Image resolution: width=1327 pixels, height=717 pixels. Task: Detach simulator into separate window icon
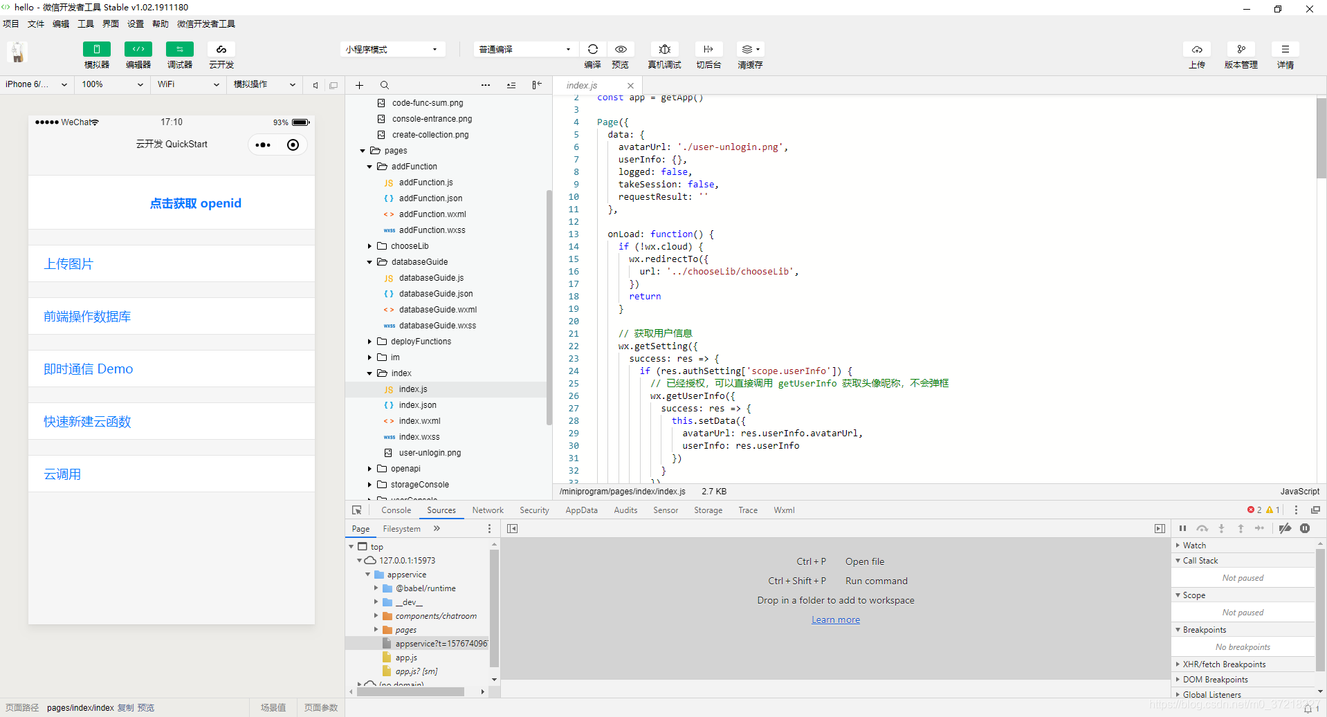pos(333,85)
